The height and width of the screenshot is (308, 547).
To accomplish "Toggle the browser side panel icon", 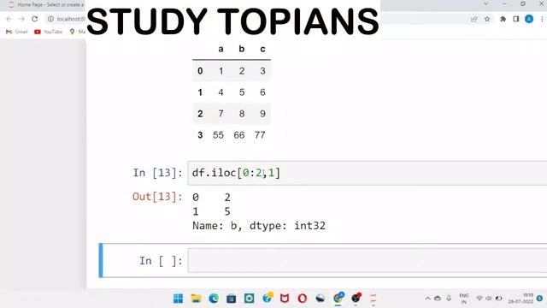I will click(516, 19).
